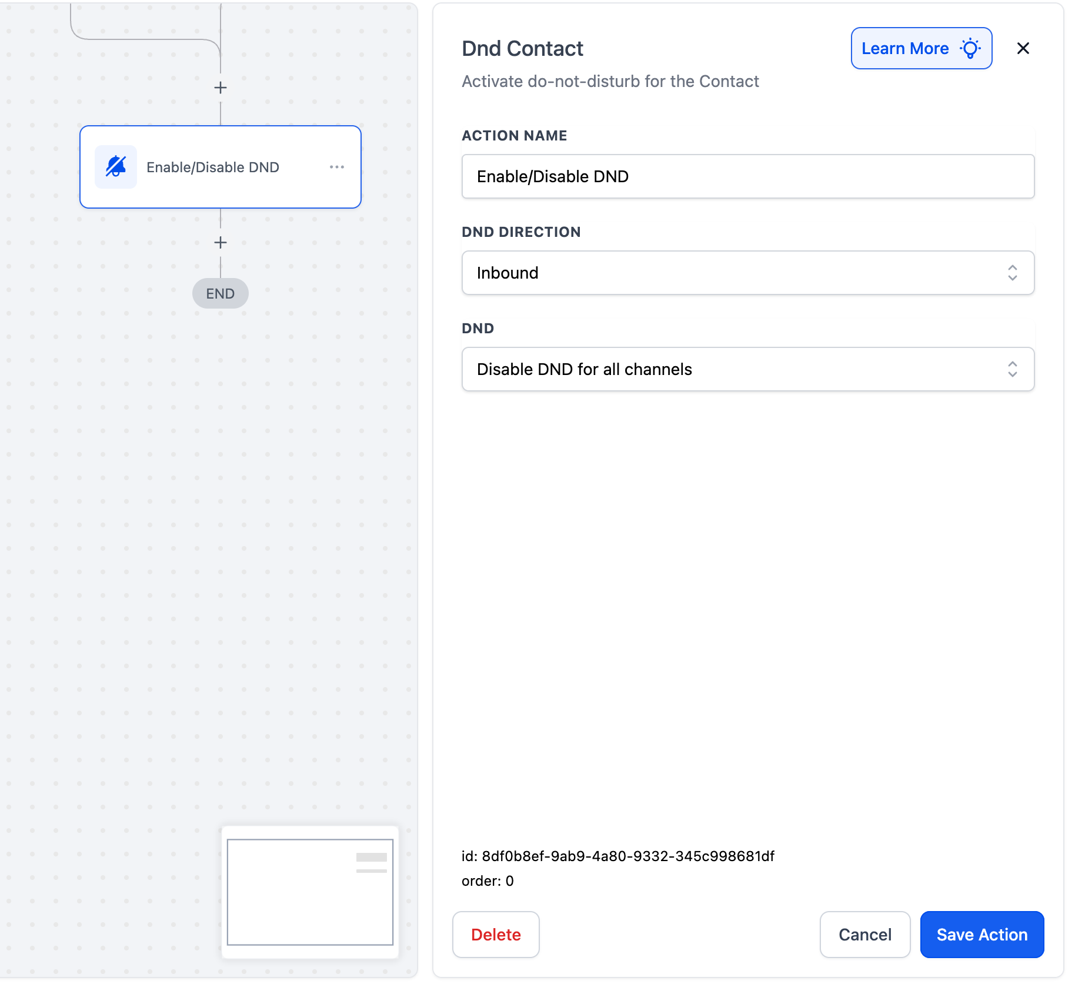Click the plus icon above the DND node
Viewport: 1075px width, 991px height.
pos(221,88)
